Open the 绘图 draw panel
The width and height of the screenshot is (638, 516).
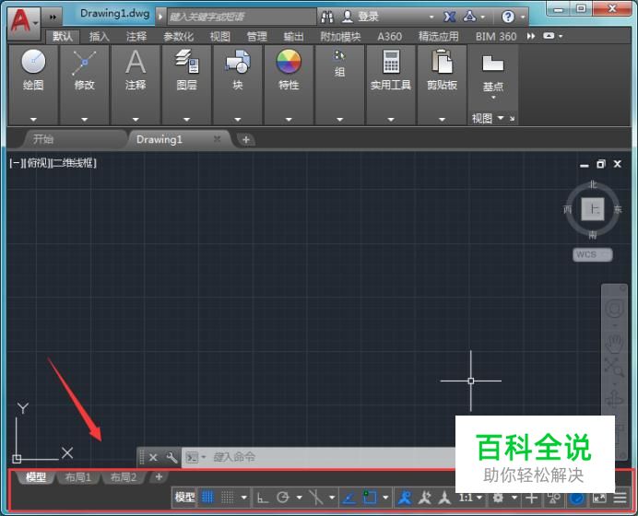(x=33, y=69)
